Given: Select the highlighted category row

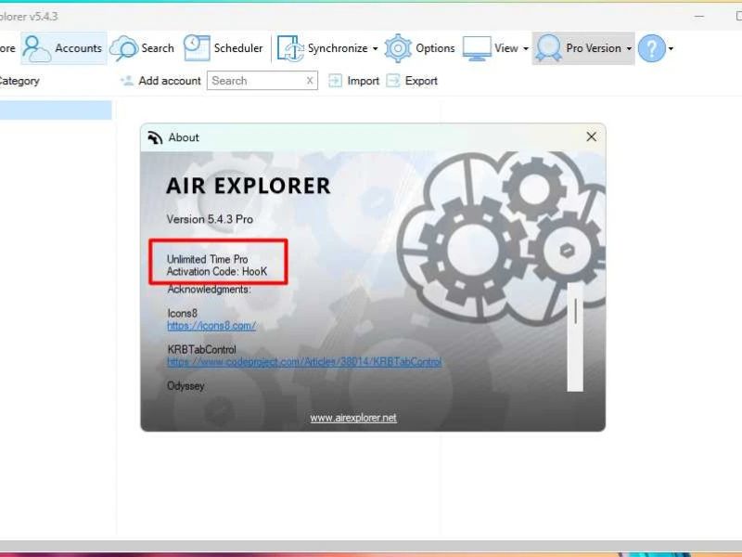Looking at the screenshot, I should 56,110.
